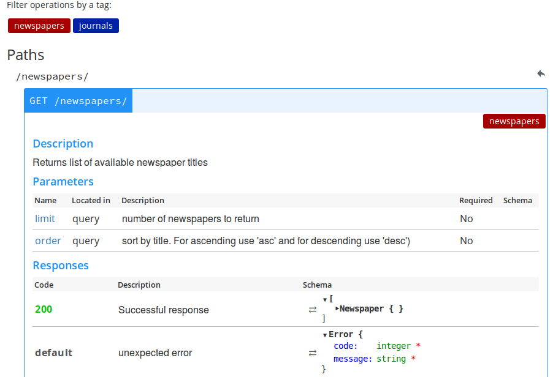Click 'unexpected error' description text
This screenshot has height=377, width=553.
pos(155,353)
